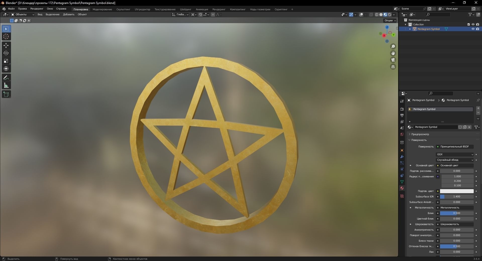Disable Collection in renders camera icon

pyautogui.click(x=477, y=24)
